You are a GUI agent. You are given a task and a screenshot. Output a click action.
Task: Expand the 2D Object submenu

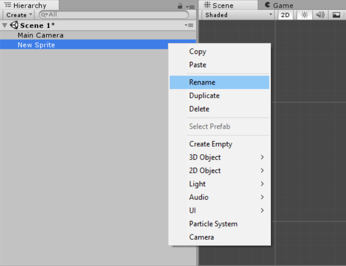pyautogui.click(x=219, y=171)
